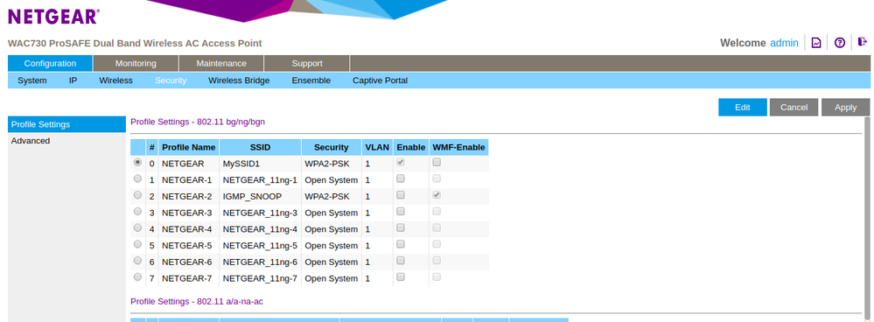The height and width of the screenshot is (322, 874).
Task: Click the NETGEAR_11ng-1 SSID cell
Action: 261,180
